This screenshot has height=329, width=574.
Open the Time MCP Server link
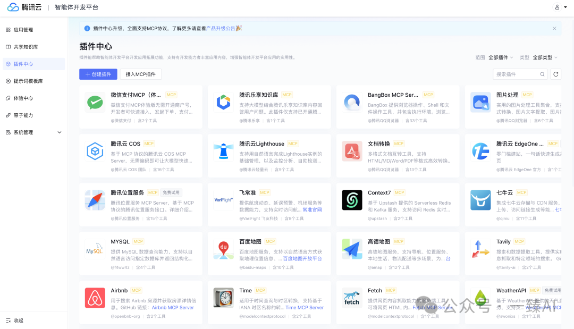pyautogui.click(x=305, y=308)
